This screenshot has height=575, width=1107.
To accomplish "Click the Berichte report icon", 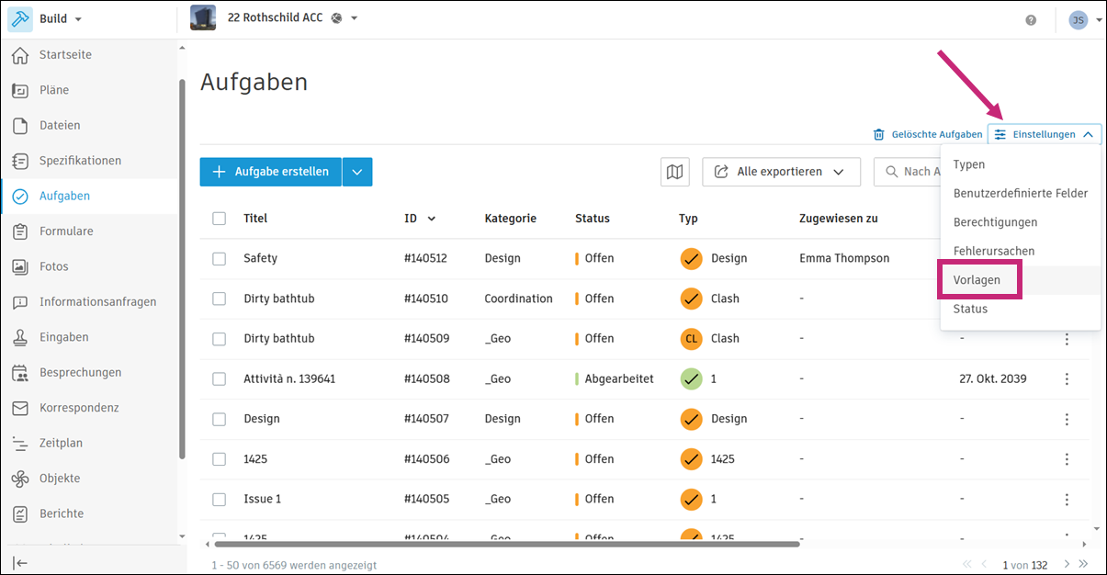I will (x=20, y=513).
